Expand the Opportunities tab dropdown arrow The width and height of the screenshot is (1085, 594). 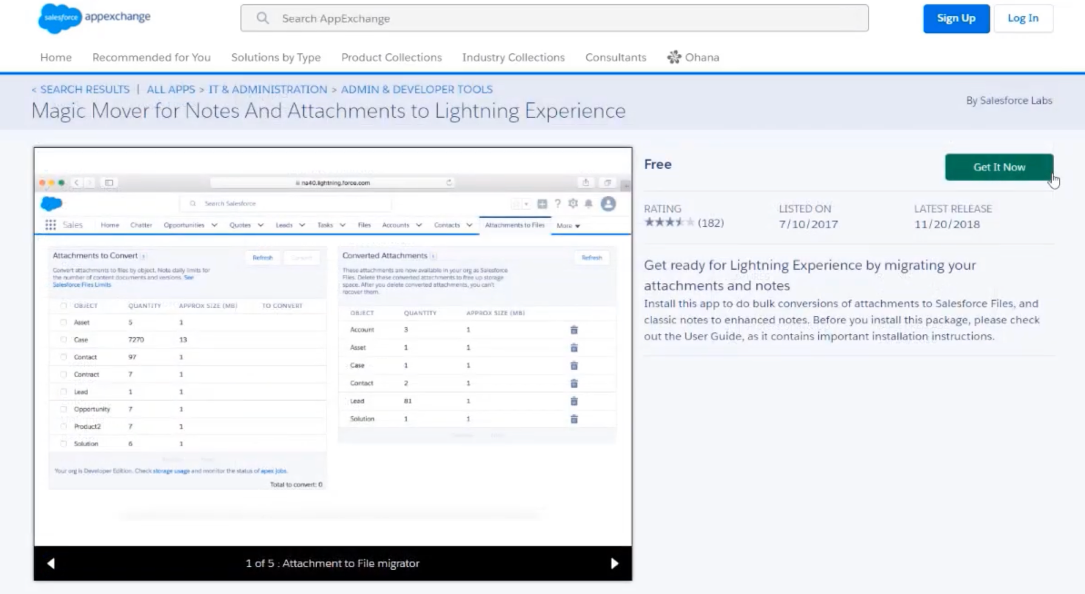pyautogui.click(x=214, y=225)
